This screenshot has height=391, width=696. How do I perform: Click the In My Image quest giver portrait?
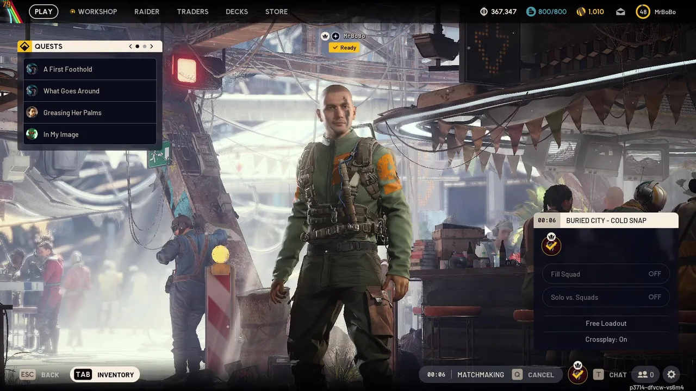32,134
